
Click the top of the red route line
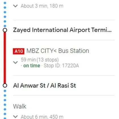tap(5, 33)
